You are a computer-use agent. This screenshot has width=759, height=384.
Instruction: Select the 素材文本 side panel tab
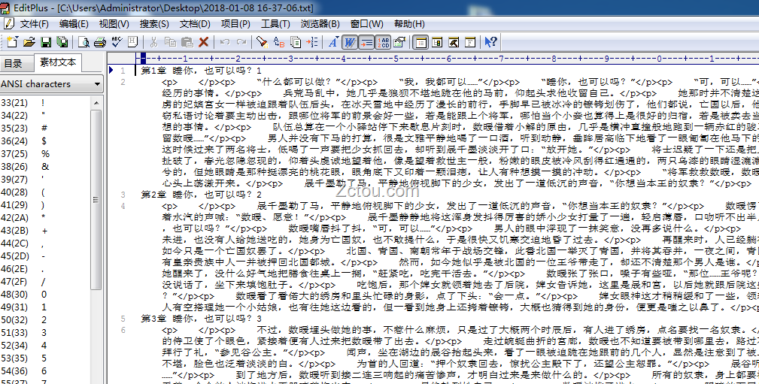coord(58,63)
